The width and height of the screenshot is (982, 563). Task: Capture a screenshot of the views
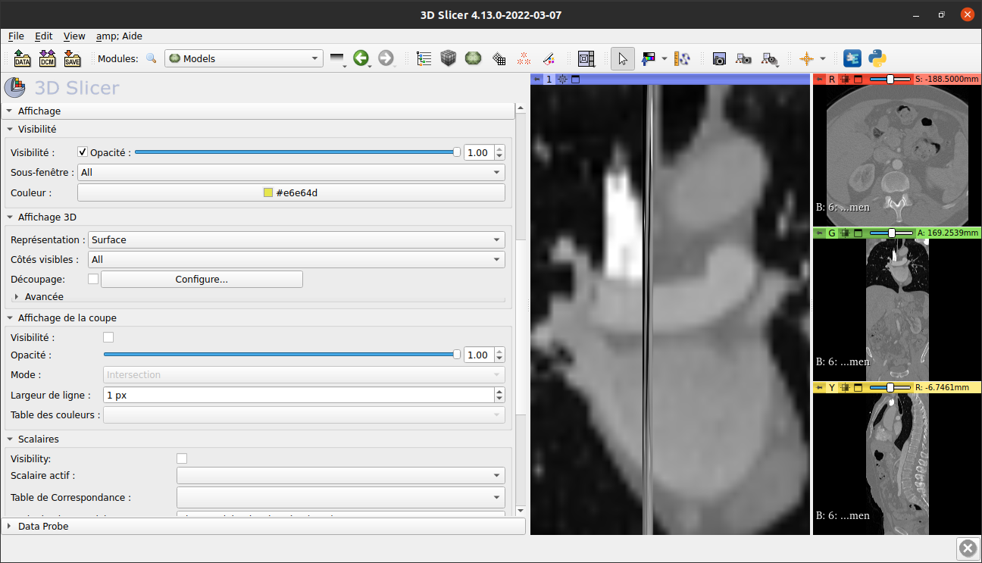pos(718,58)
